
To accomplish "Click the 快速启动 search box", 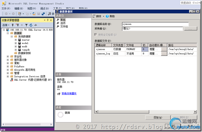I will pos(190,3).
